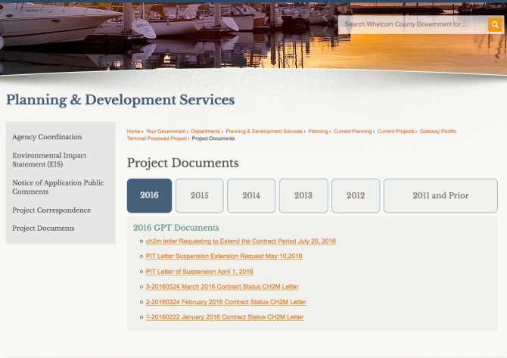Select the 2014 documents tab
Screen dimensions: 507x358
(x=251, y=195)
